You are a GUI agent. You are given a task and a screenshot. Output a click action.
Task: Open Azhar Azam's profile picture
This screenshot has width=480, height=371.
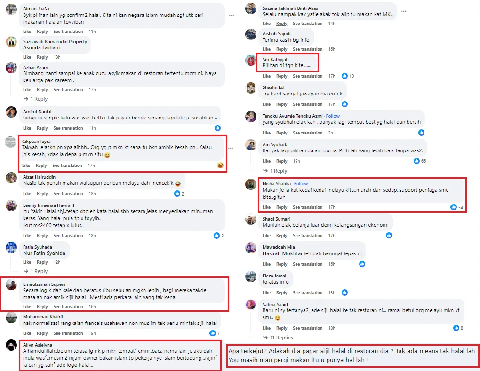point(11,68)
